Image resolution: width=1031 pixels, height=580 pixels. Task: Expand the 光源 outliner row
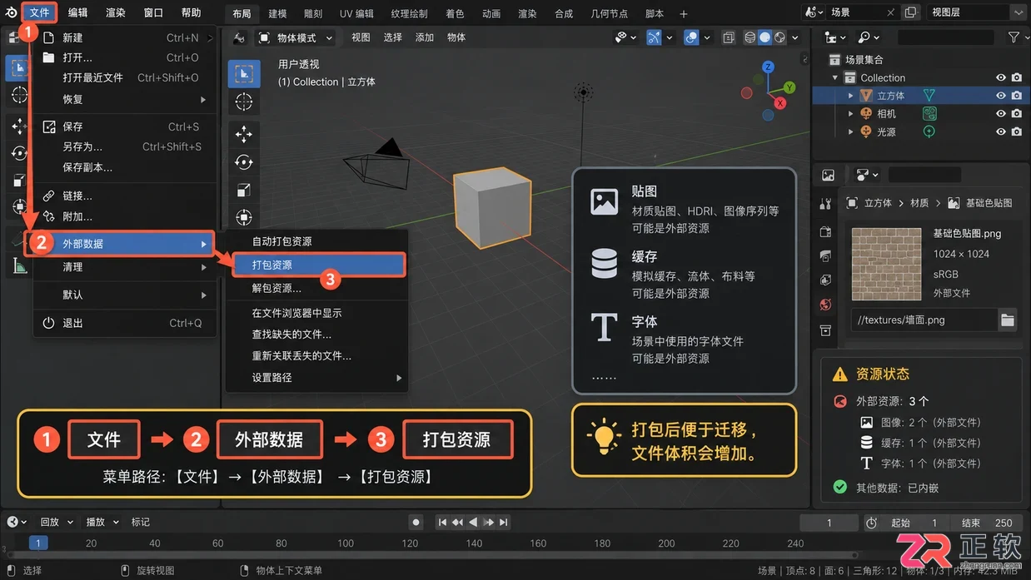coord(851,131)
